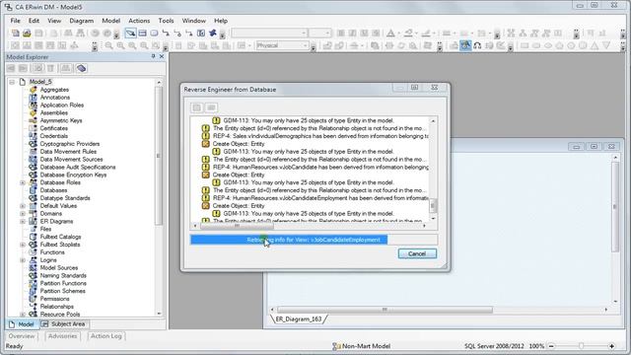The height and width of the screenshot is (355, 631).
Task: Click the fill color bucket icon
Action: (408, 33)
